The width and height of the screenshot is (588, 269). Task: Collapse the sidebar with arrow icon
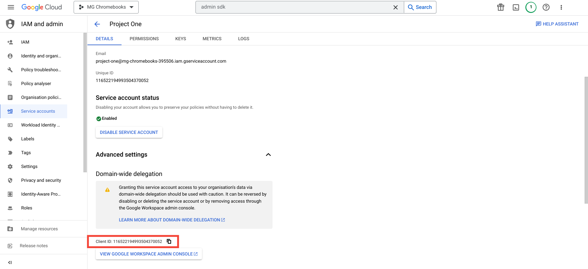[x=10, y=262]
